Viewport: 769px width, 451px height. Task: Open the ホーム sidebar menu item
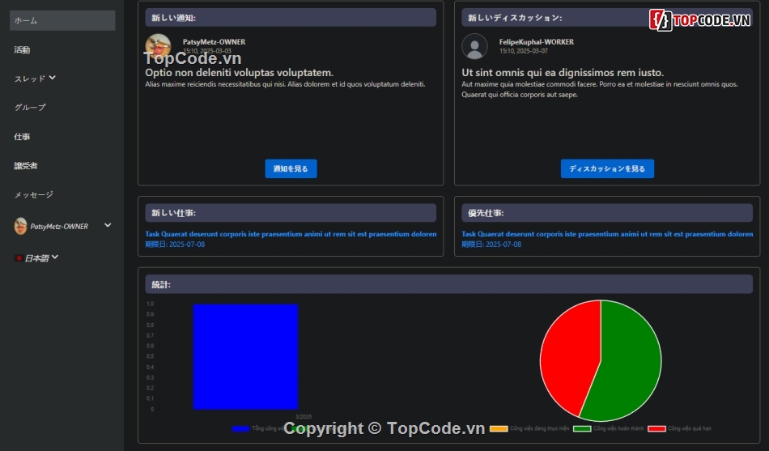[x=62, y=20]
